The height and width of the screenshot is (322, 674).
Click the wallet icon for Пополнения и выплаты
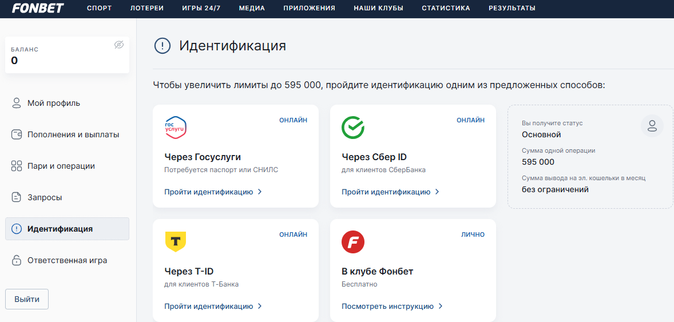(17, 134)
